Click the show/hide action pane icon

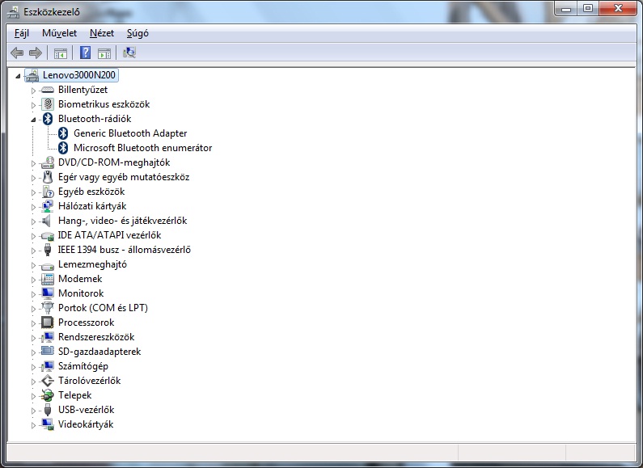104,53
